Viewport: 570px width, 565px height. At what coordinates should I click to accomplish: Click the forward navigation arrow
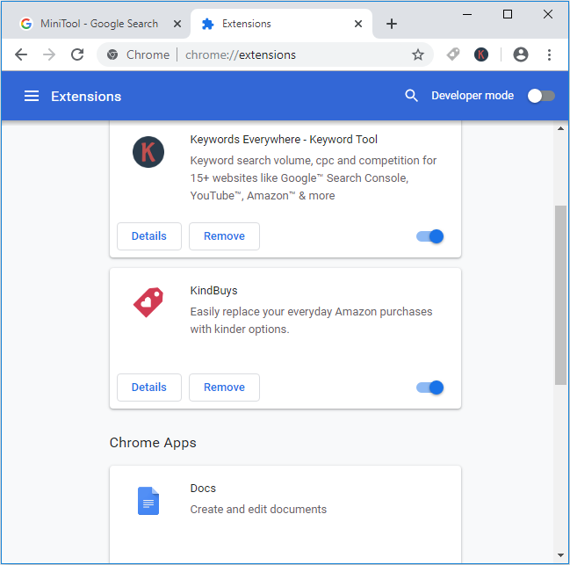(49, 54)
